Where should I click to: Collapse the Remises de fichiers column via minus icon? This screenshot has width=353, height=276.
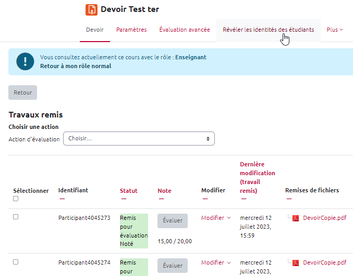click(x=288, y=199)
